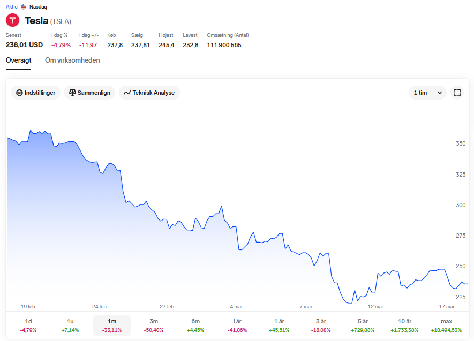Click the '7 mar' axis label
474x341 pixels.
[x=306, y=307]
